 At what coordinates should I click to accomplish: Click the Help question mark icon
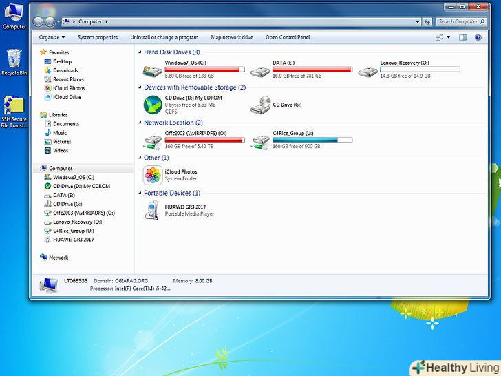click(478, 37)
